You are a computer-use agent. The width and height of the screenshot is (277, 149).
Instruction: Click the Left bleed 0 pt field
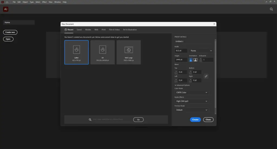182,80
